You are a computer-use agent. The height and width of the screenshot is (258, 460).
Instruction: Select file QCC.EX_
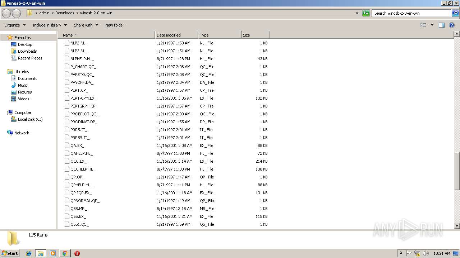click(78, 161)
